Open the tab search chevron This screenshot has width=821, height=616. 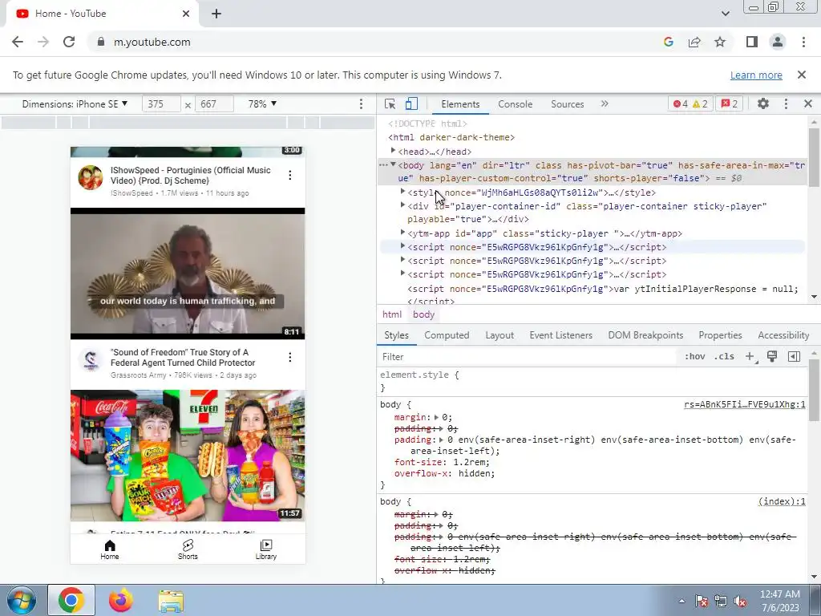tap(725, 14)
